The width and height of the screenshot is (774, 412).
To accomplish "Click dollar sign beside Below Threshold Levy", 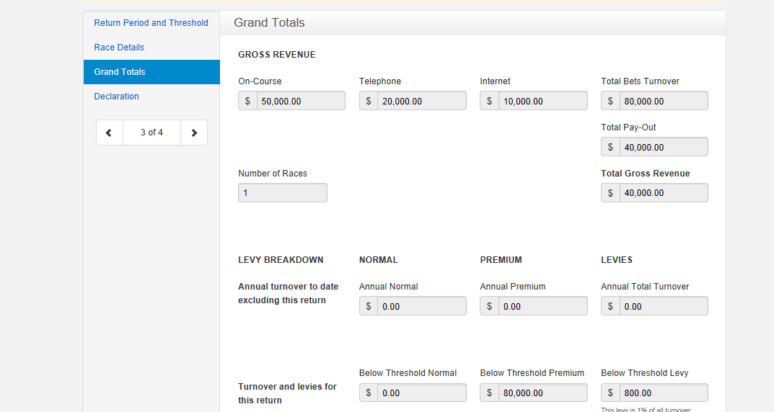I will (x=610, y=393).
